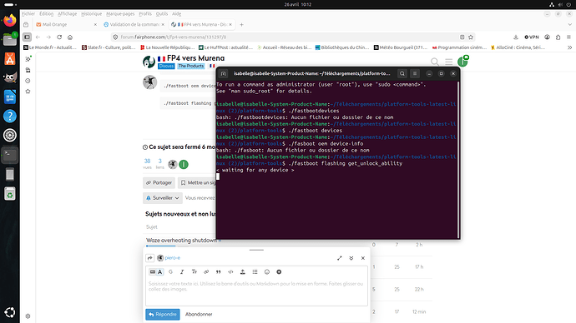Click the Mettre un signet bookmark button
The width and height of the screenshot is (576, 323).
tap(198, 182)
